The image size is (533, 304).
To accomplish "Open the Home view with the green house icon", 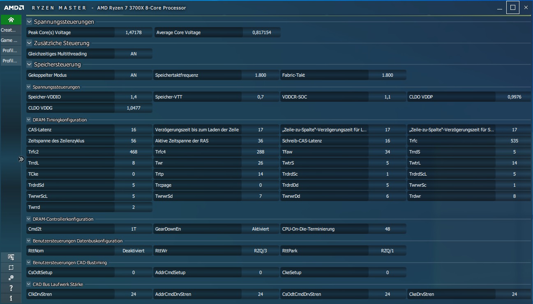I will coord(11,20).
